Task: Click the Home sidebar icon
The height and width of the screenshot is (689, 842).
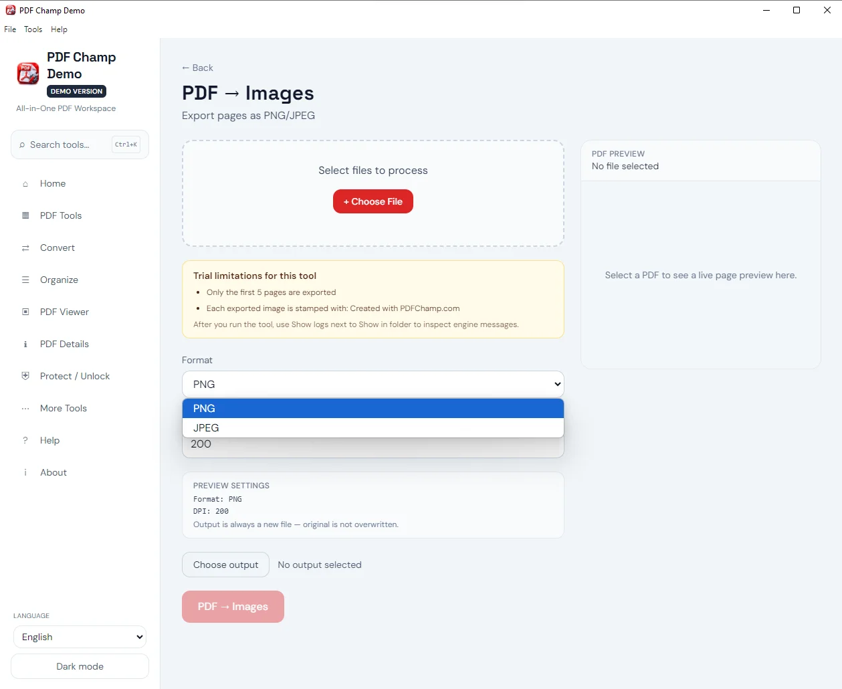Action: click(x=25, y=184)
